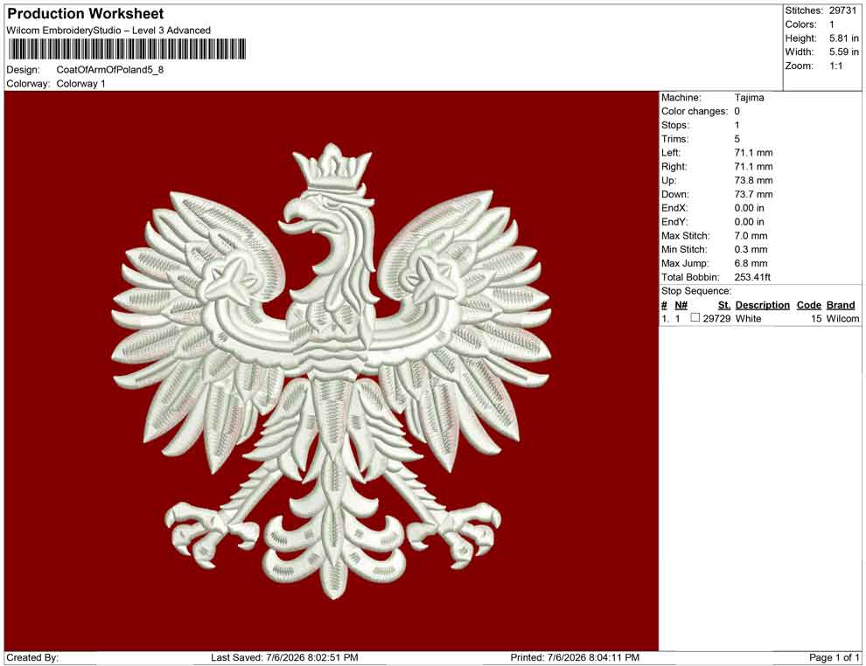
Task: Click the Width value '5.59 in'
Action: (844, 52)
